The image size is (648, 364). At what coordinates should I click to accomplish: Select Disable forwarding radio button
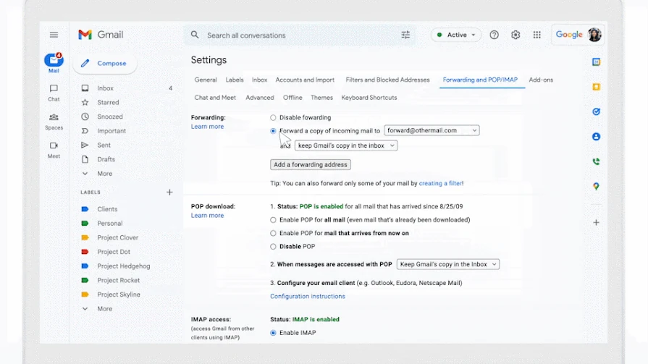(273, 118)
